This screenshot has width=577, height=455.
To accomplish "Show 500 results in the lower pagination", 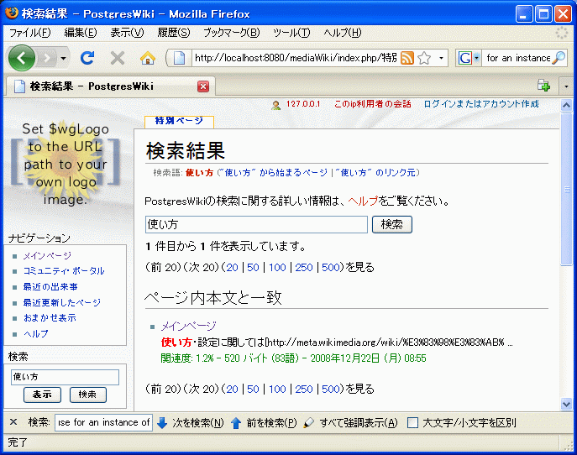I will tap(330, 389).
